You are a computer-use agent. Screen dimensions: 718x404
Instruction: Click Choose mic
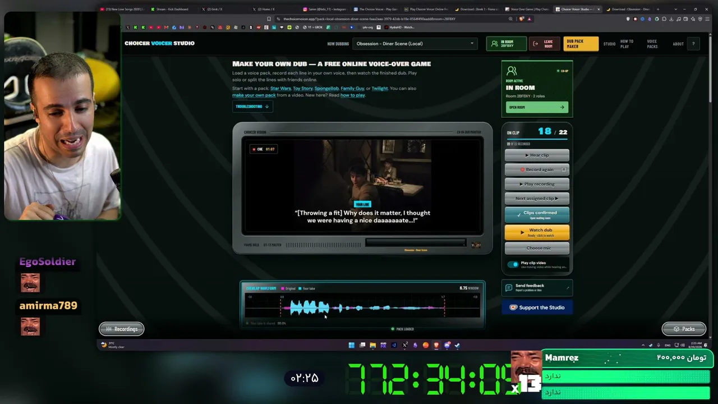pyautogui.click(x=537, y=248)
